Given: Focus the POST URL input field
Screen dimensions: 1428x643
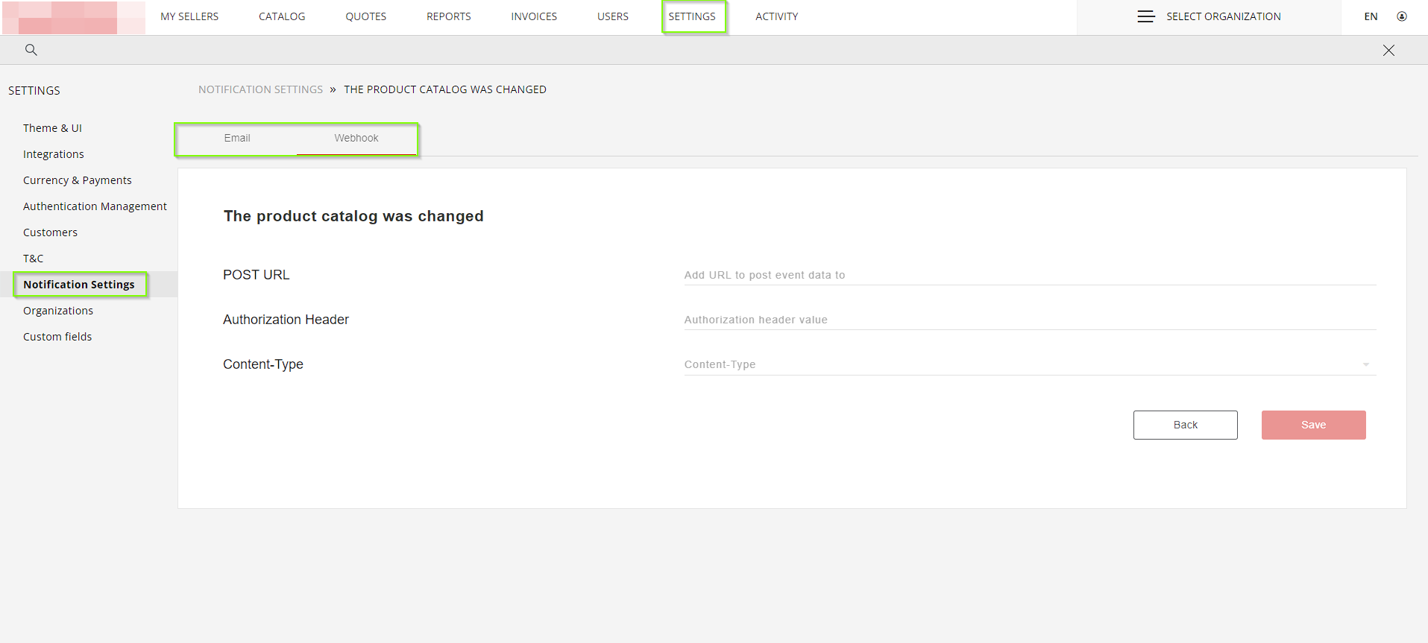Looking at the screenshot, I should (x=1030, y=275).
